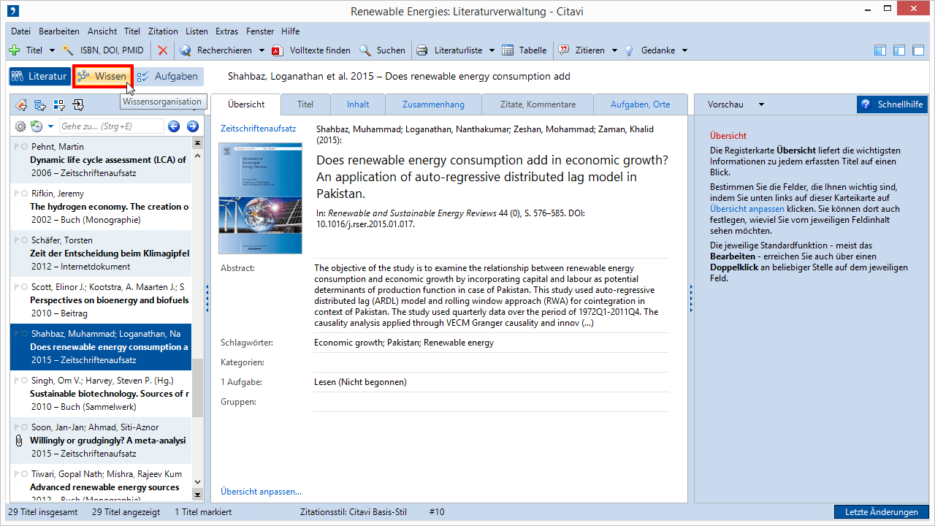Click the Volltexte finden PDF icon

click(x=278, y=50)
